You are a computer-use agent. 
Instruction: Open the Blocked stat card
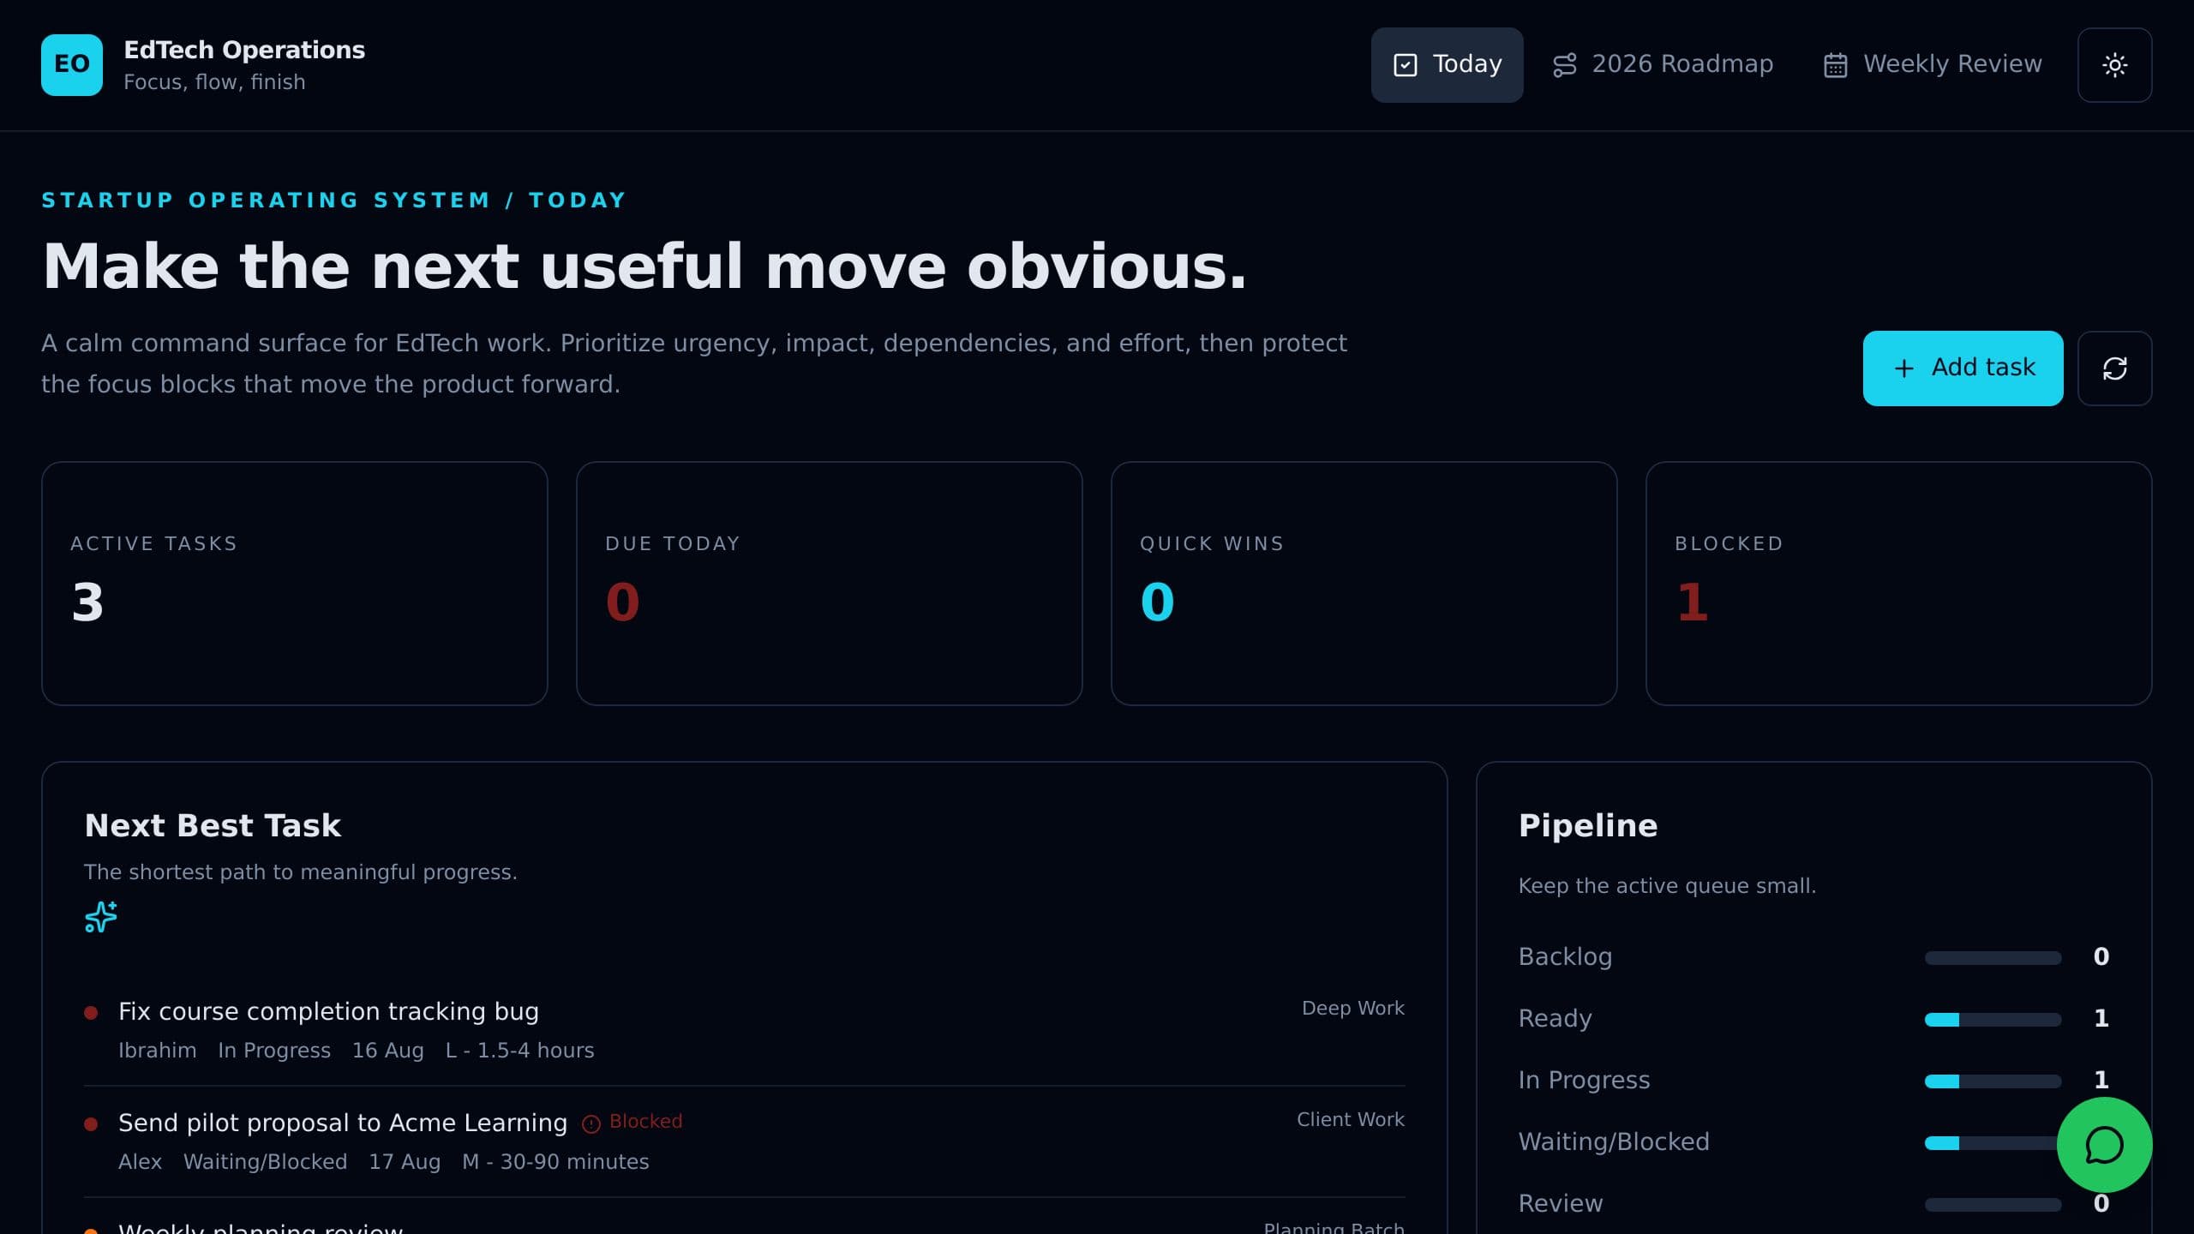pyautogui.click(x=1899, y=584)
